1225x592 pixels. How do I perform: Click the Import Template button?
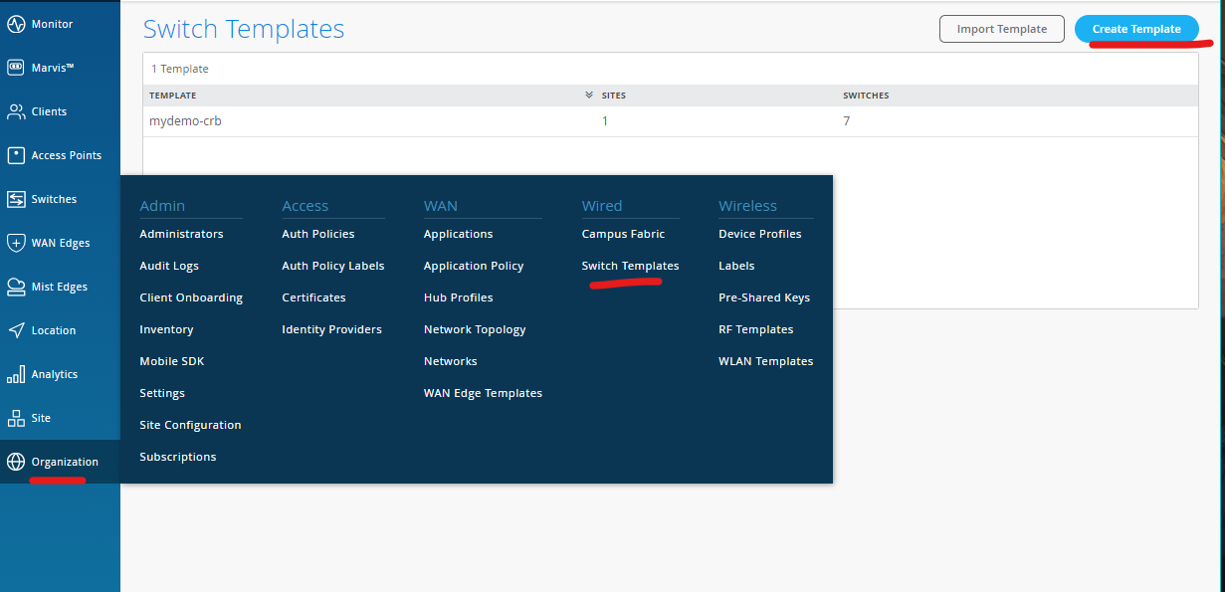[x=1001, y=29]
